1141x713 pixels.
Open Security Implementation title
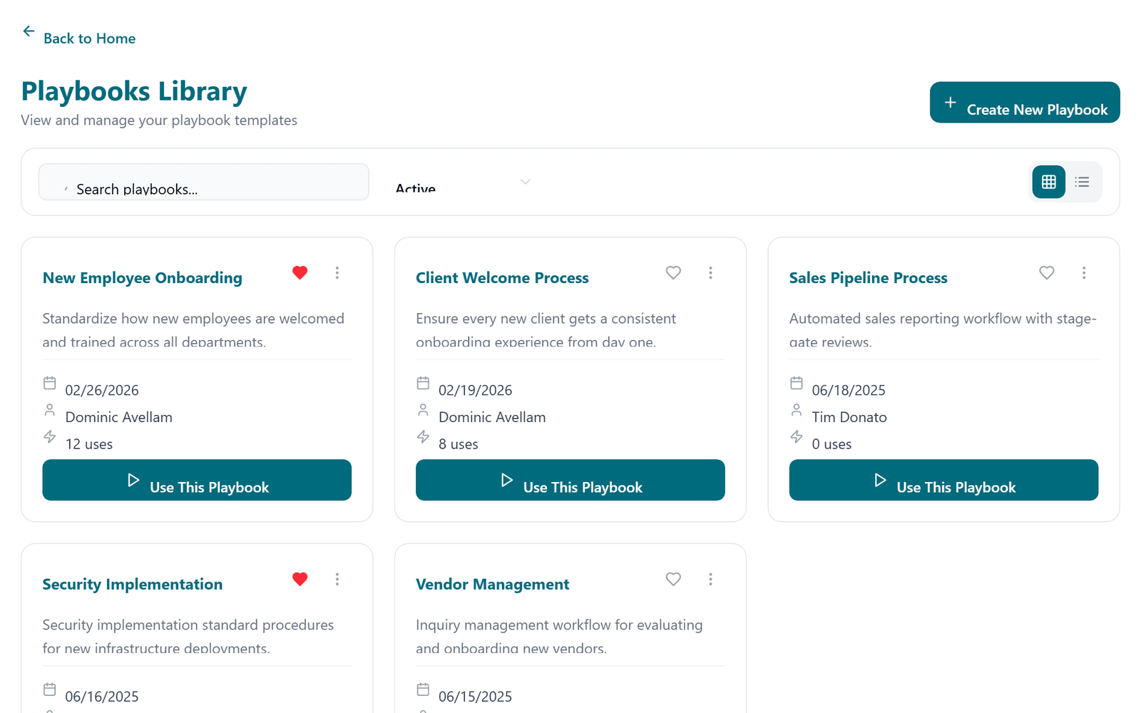pos(133,585)
